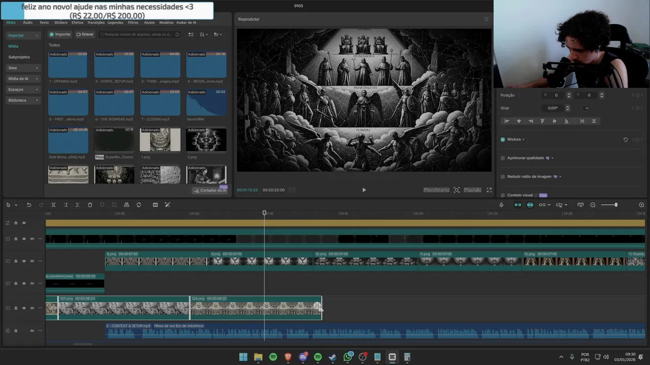This screenshot has width=650, height=365.
Task: Select Subprojetos in the sidebar
Action: pyautogui.click(x=19, y=57)
